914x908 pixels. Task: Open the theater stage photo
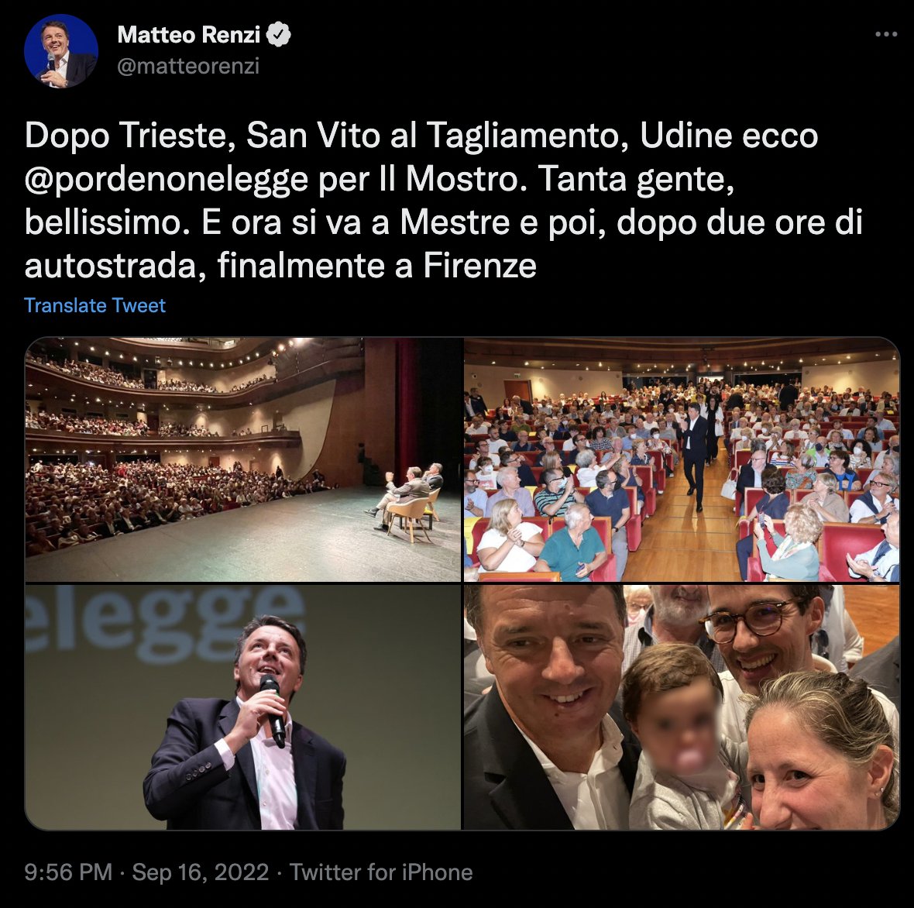(242, 459)
